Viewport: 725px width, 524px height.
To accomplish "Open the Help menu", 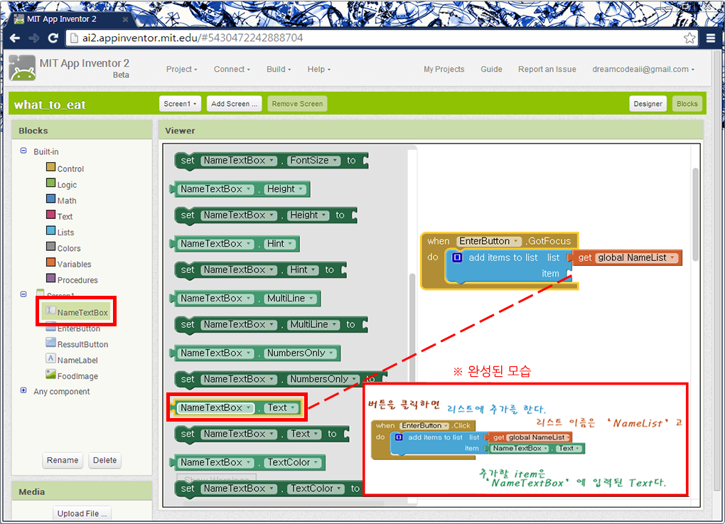I will [319, 70].
